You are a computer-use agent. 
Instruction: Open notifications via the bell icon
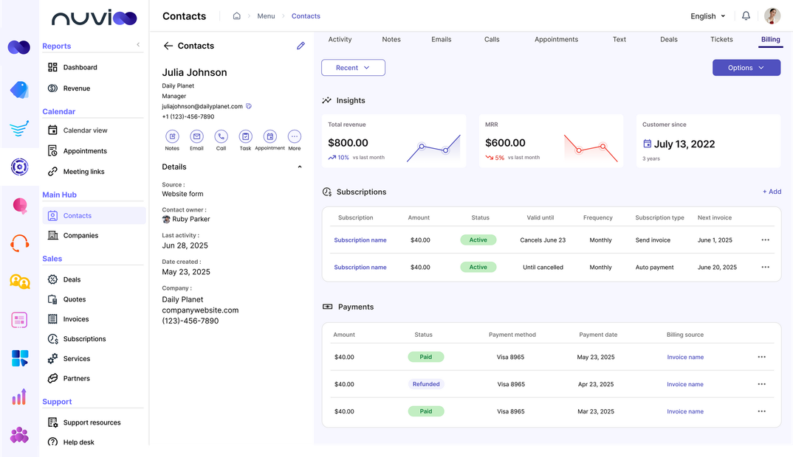pos(746,15)
